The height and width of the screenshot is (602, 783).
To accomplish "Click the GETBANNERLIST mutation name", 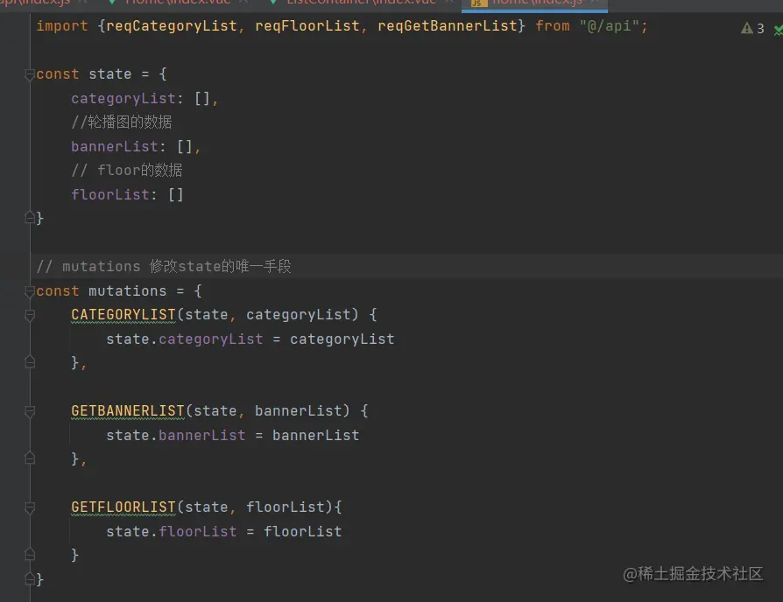I will [128, 411].
